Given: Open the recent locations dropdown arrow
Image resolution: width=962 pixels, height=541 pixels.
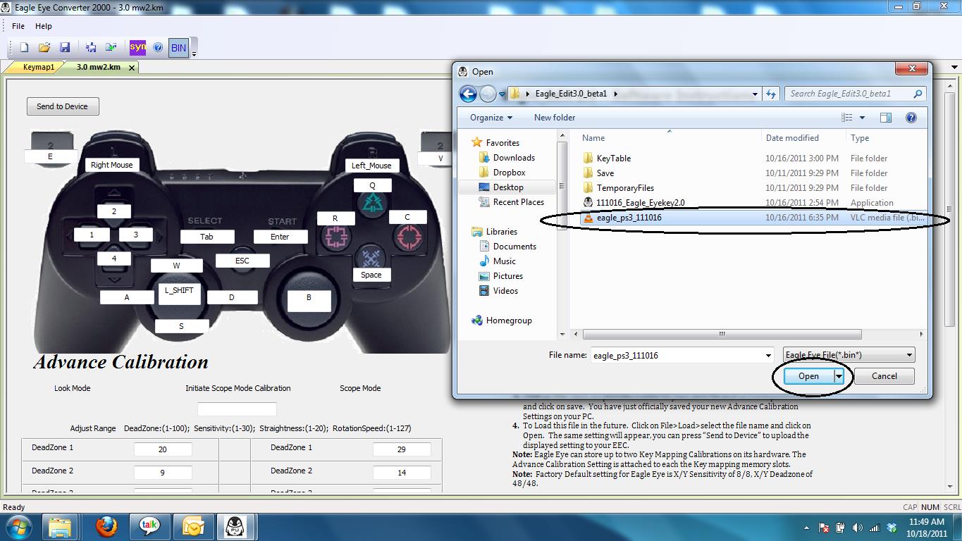Looking at the screenshot, I should tap(502, 94).
